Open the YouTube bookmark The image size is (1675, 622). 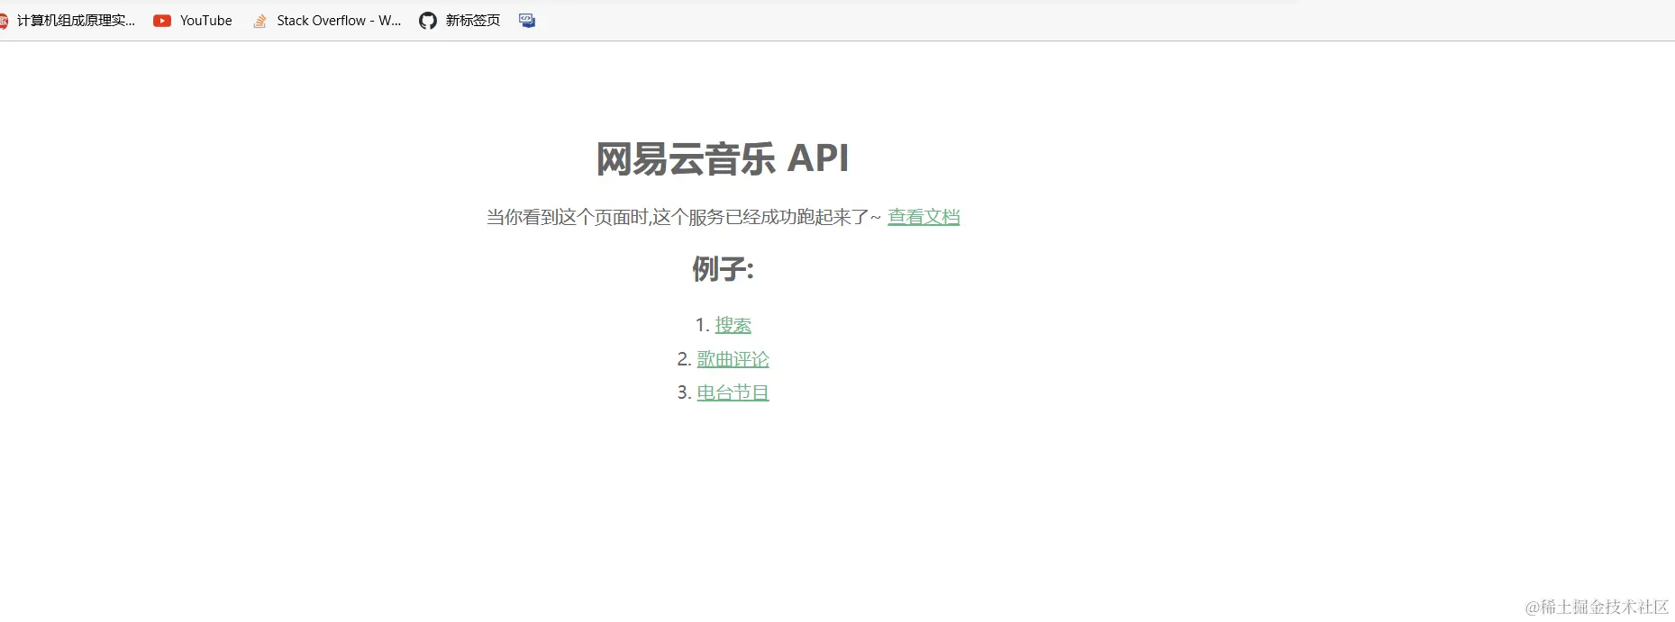click(193, 21)
